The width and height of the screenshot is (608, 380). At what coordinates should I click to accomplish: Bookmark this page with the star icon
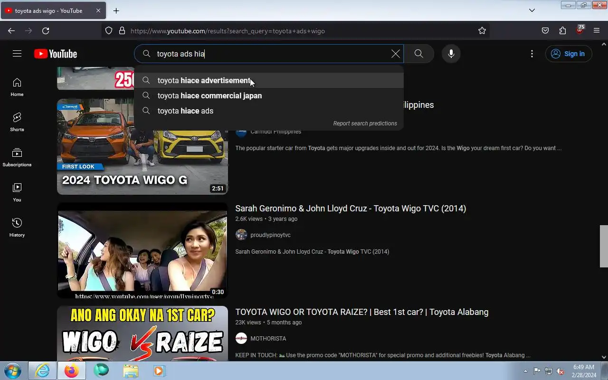coord(482,31)
